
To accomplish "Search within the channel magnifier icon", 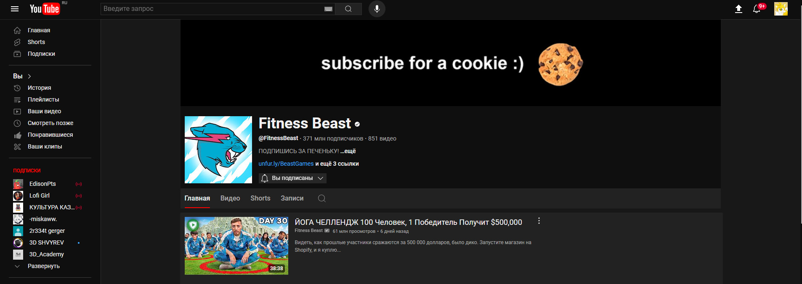I will coord(322,198).
